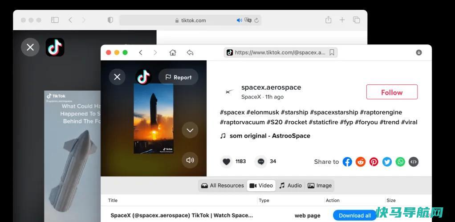
Task: Share to Facebook
Action: coord(347,162)
